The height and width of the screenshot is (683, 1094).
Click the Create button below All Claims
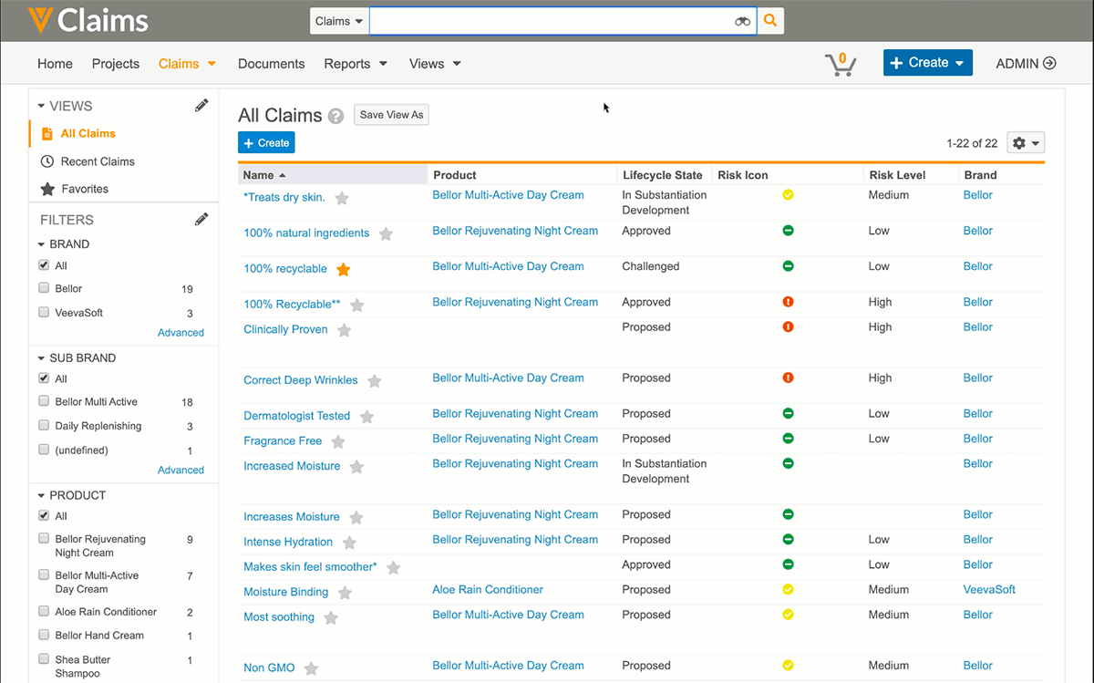point(266,143)
